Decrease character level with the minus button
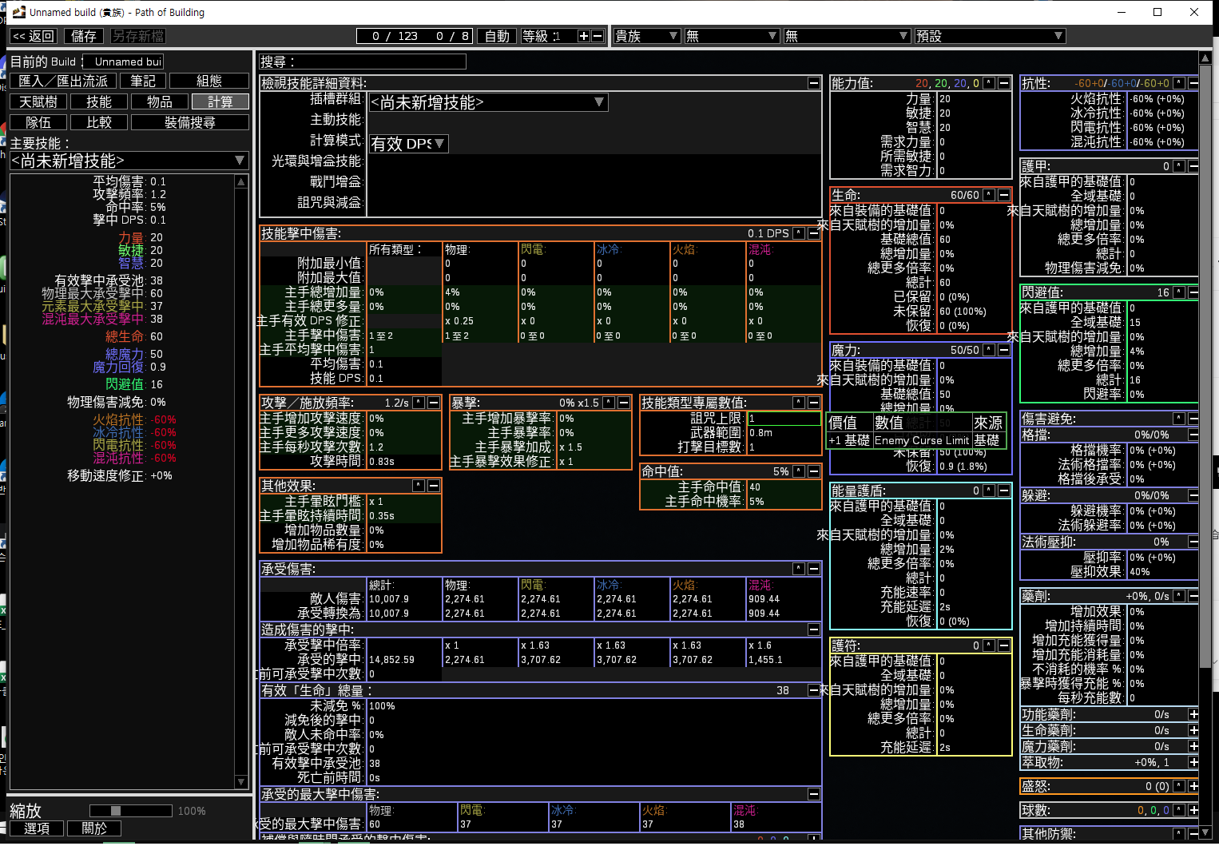This screenshot has width=1219, height=846. (597, 36)
